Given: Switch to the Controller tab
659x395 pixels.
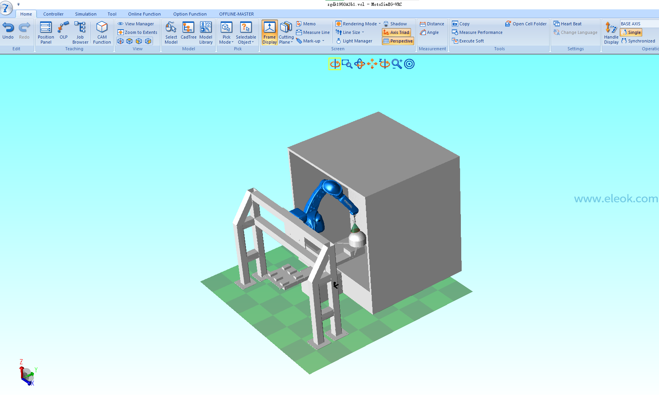Looking at the screenshot, I should [53, 14].
